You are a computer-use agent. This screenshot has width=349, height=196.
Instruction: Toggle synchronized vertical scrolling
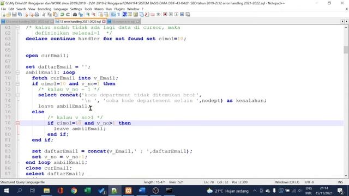pos(100,15)
